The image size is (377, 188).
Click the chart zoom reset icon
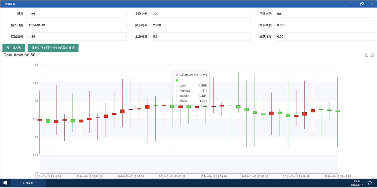coord(372,55)
